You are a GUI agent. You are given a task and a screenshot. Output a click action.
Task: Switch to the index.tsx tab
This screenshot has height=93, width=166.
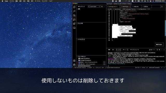(136, 6)
